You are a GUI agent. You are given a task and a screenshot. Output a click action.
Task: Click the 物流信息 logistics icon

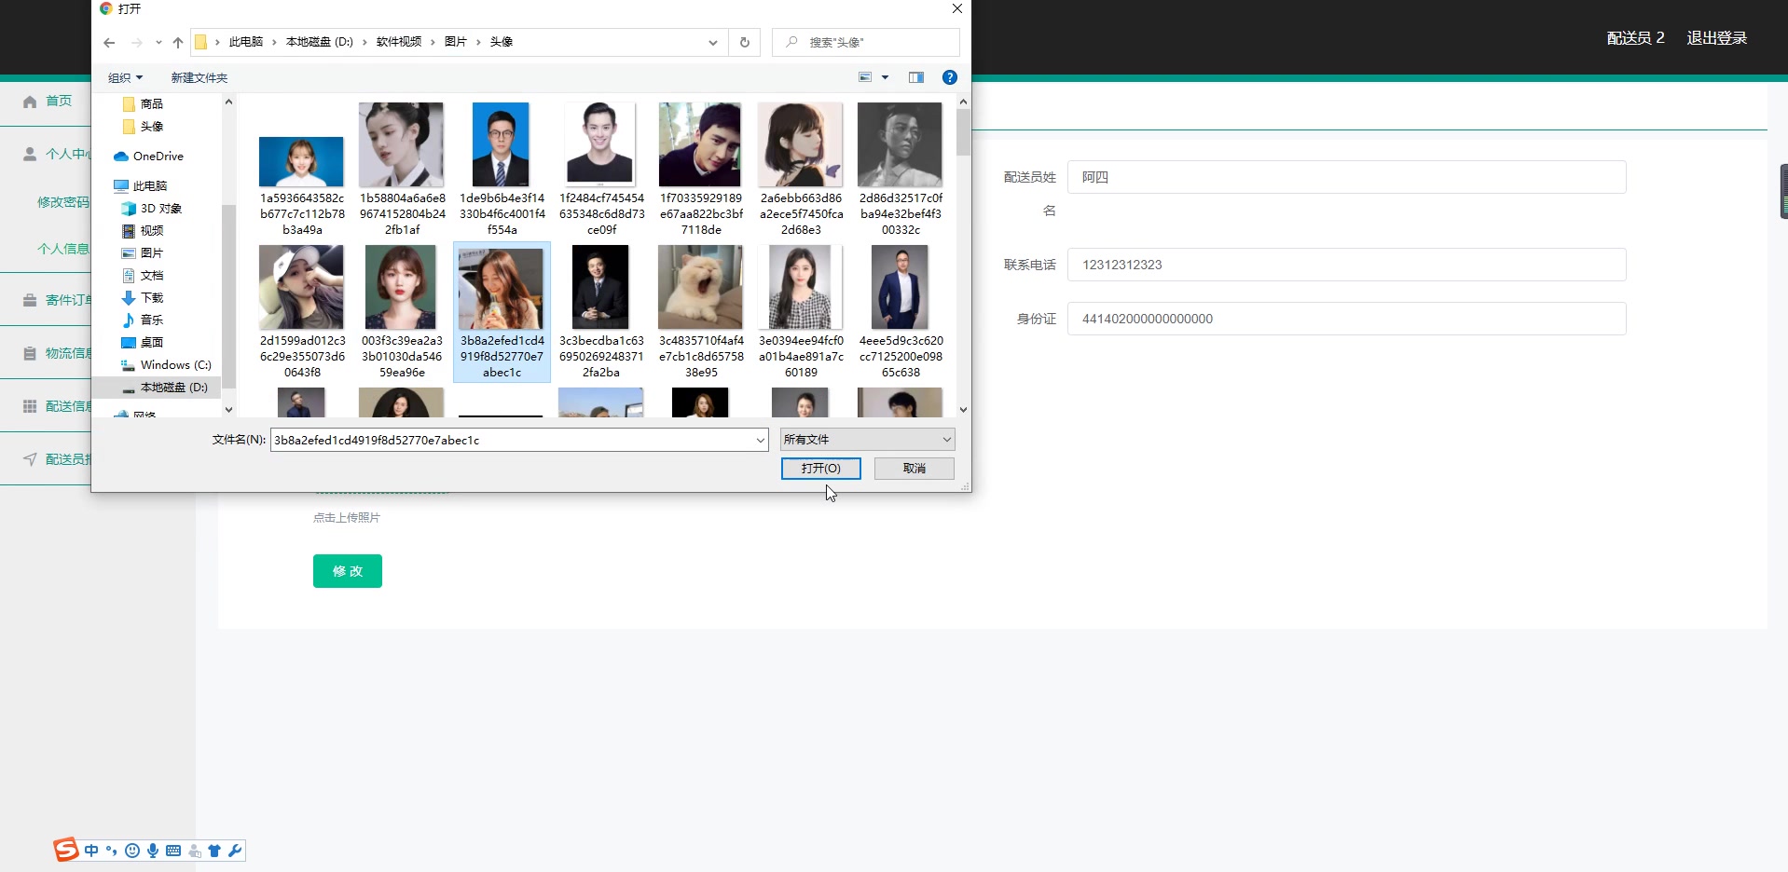click(x=28, y=352)
